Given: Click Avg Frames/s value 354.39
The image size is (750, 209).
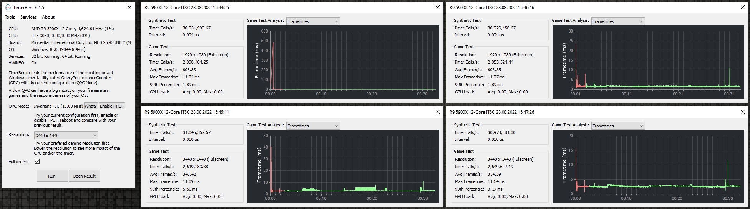Looking at the screenshot, I should click(494, 174).
